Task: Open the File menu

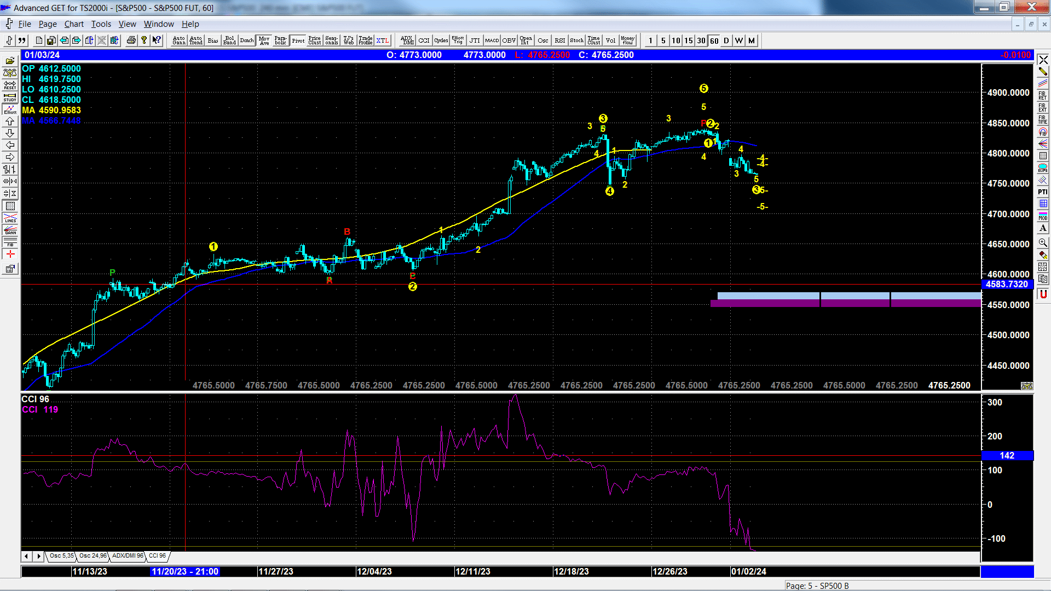Action: [x=25, y=24]
